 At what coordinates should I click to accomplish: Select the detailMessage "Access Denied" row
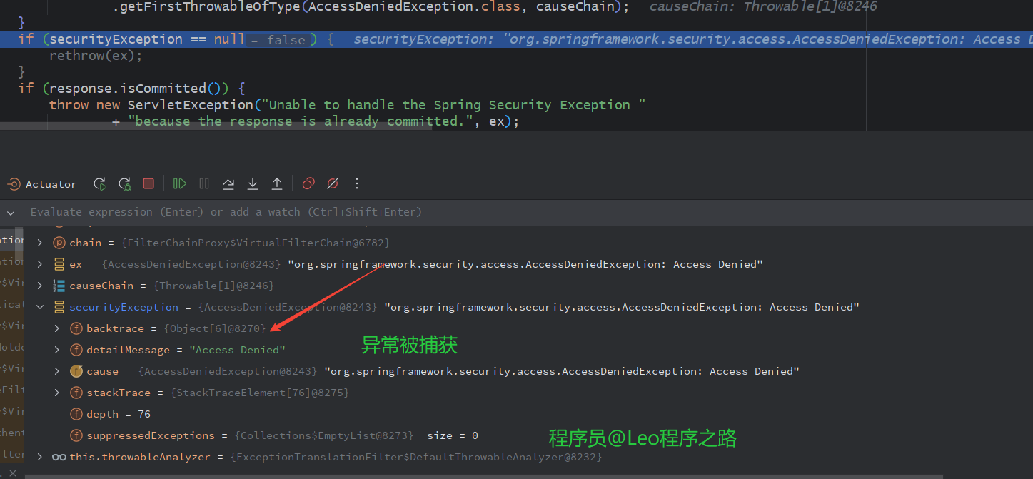click(x=528, y=350)
